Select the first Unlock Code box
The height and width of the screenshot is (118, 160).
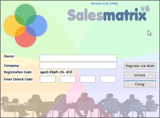48,79
